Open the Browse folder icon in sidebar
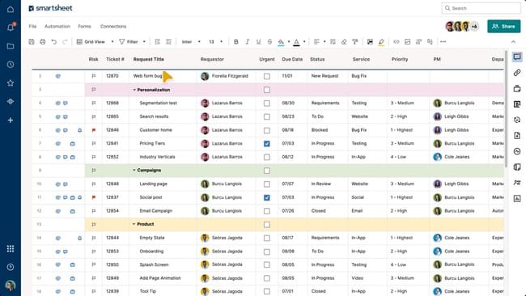The width and height of the screenshot is (526, 296). pyautogui.click(x=11, y=46)
